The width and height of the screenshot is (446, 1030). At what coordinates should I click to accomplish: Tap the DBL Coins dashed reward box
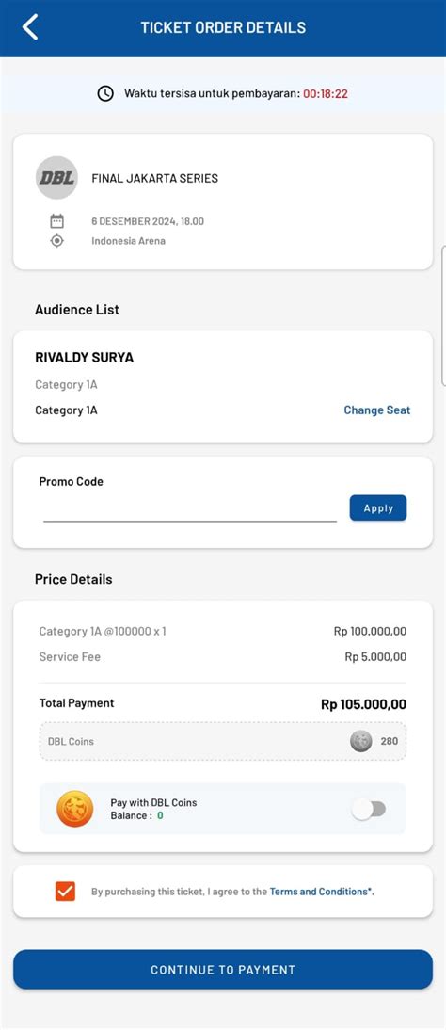[223, 741]
